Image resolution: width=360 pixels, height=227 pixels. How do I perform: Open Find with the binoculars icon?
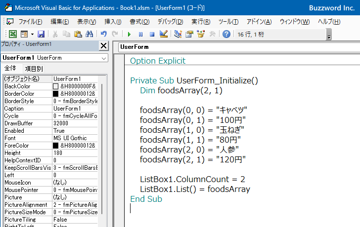pyautogui.click(x=89, y=34)
